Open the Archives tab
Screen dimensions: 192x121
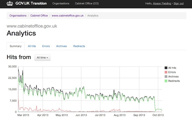[61, 46]
